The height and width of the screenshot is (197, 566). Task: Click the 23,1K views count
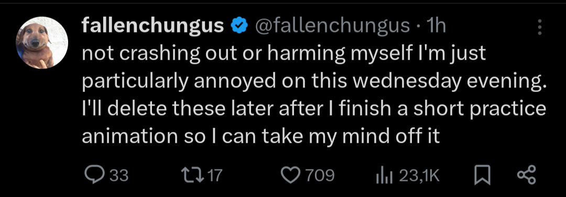tap(418, 176)
